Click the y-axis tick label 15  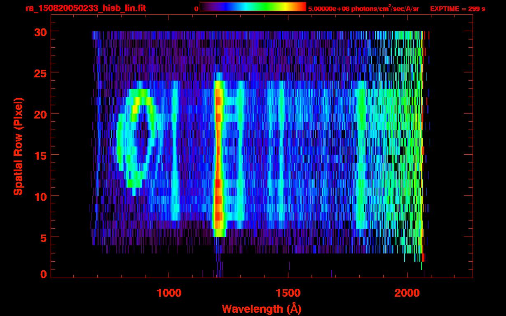pyautogui.click(x=40, y=155)
